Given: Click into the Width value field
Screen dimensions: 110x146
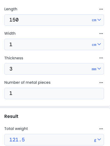Looking at the screenshot, I should tap(48, 44).
